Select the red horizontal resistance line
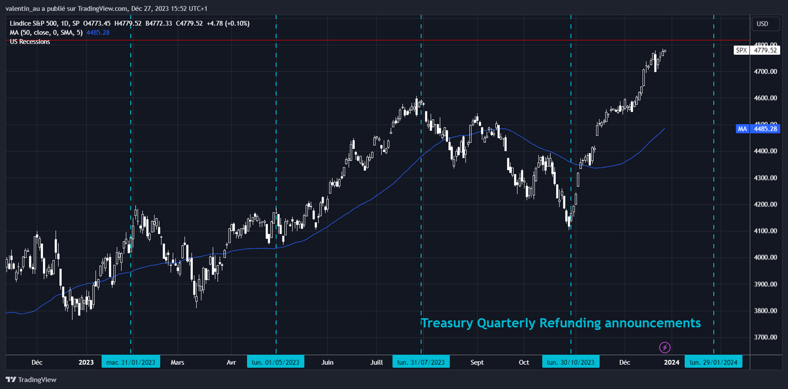This screenshot has height=389, width=788. coord(370,40)
